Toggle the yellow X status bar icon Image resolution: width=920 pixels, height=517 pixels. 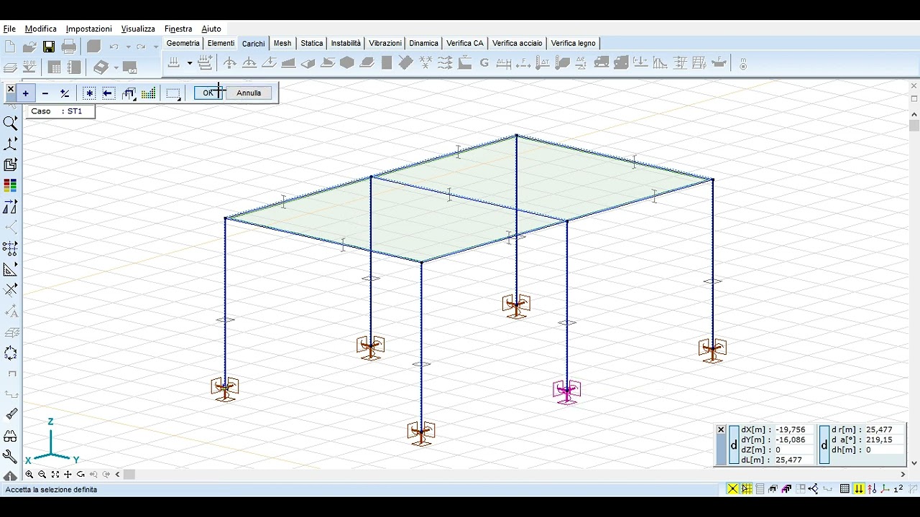click(732, 489)
